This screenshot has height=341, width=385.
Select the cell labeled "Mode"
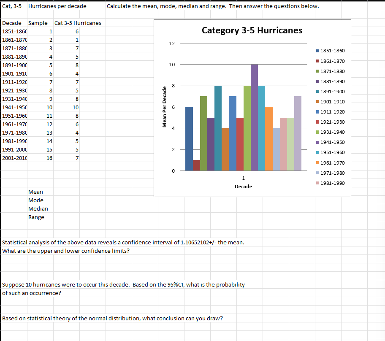point(35,200)
